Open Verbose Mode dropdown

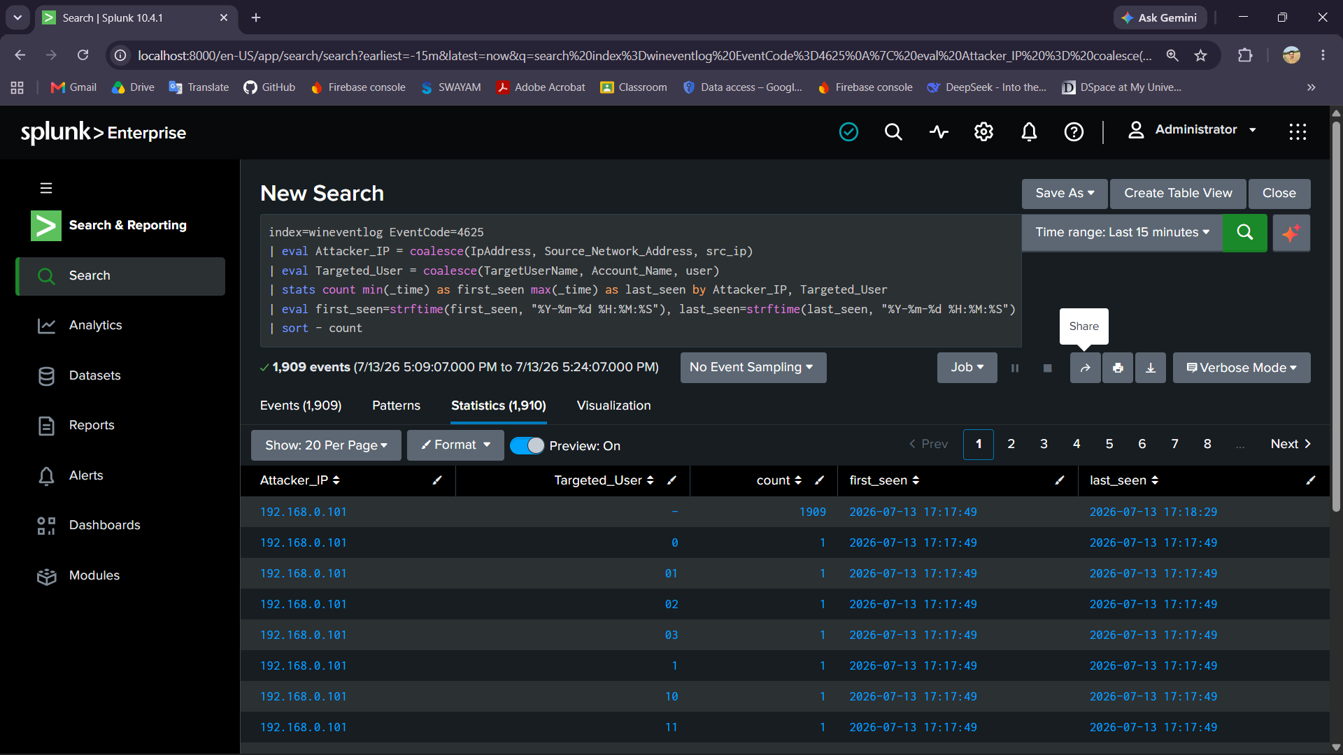(1241, 368)
